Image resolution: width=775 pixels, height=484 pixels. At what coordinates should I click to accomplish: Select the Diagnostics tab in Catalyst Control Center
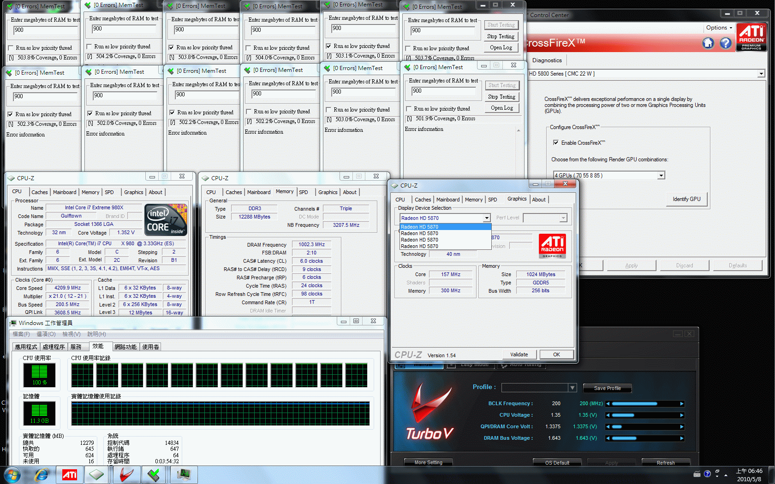(x=547, y=60)
